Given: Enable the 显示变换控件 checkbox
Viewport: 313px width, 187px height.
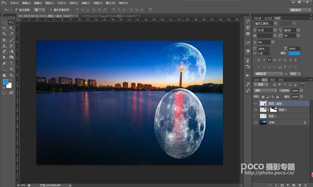Looking at the screenshot, I should (51, 9).
